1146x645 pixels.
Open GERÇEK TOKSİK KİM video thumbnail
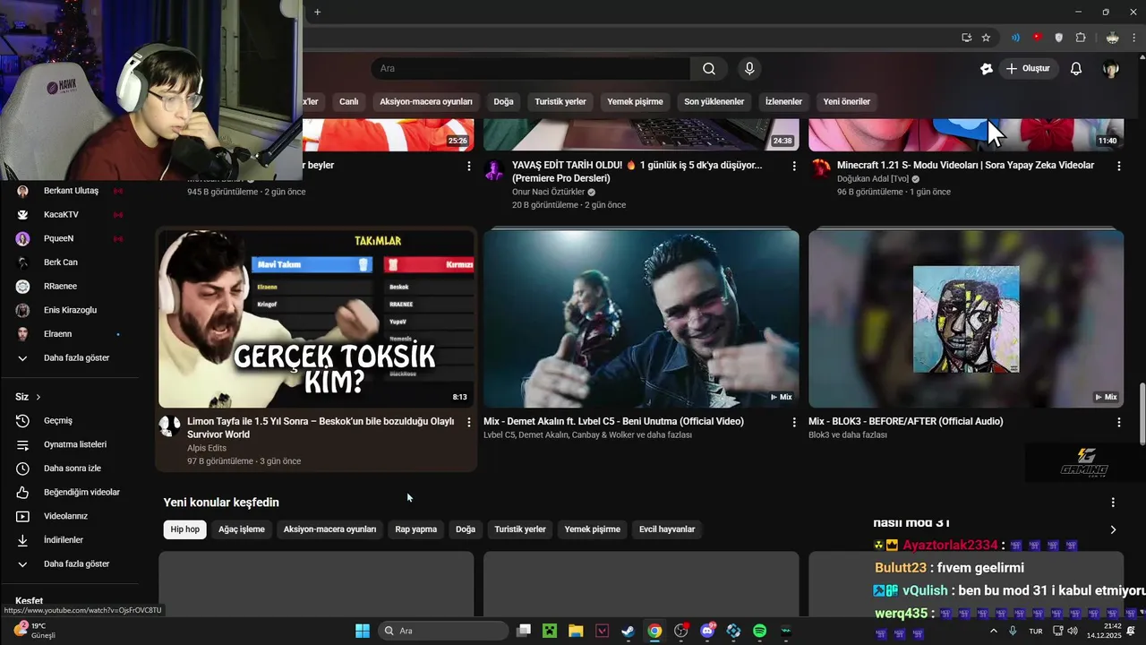[x=316, y=319]
